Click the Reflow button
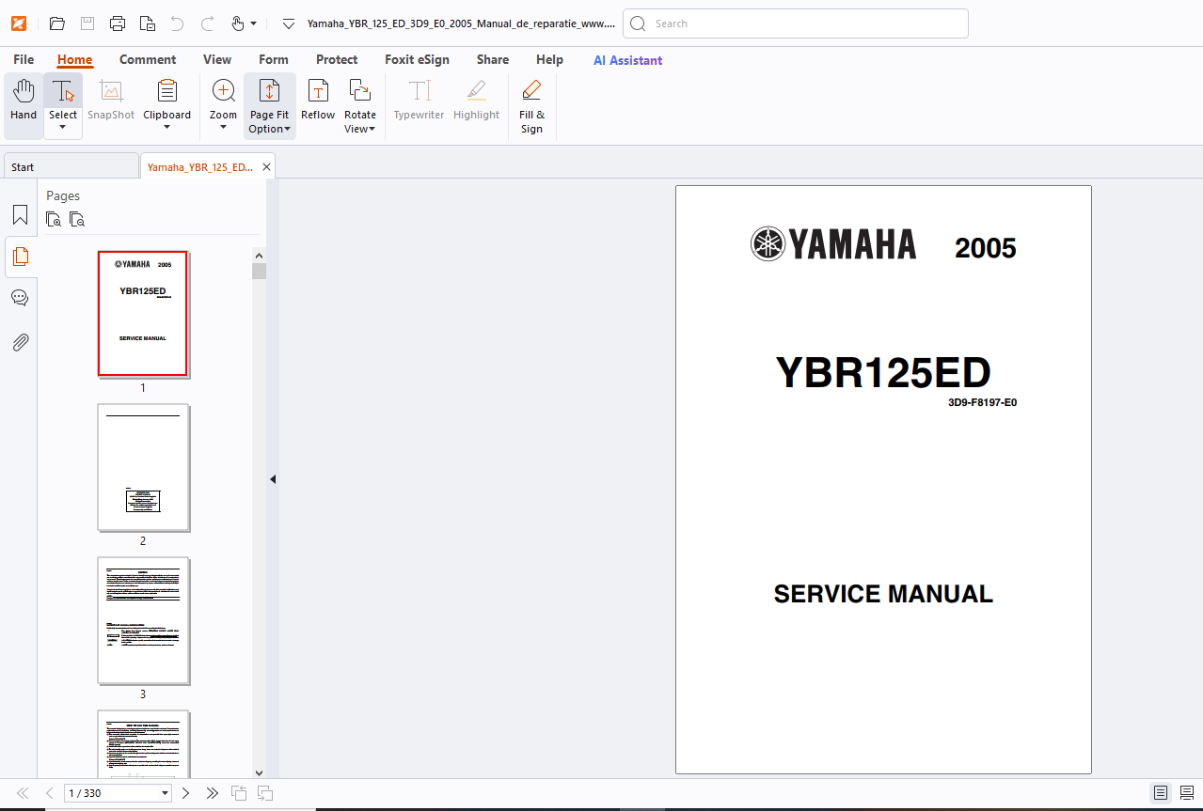Screen dimensions: 1203x811 [x=318, y=101]
